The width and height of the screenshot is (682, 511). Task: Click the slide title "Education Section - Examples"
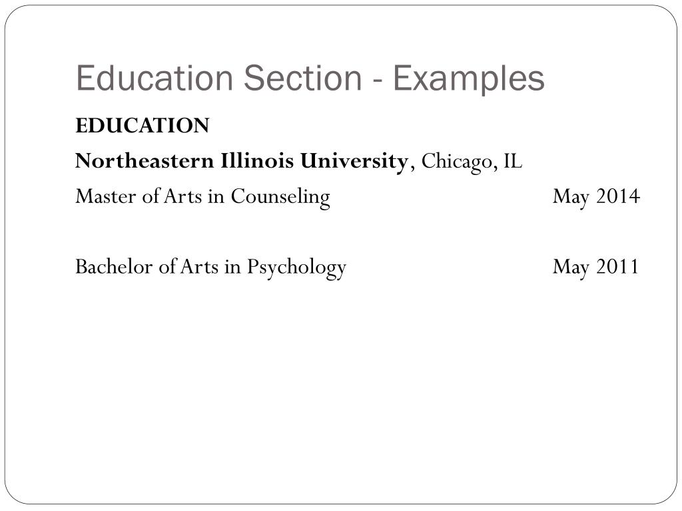(x=310, y=79)
